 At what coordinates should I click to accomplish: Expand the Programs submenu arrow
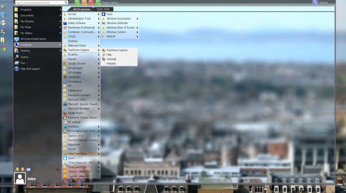[60, 10]
